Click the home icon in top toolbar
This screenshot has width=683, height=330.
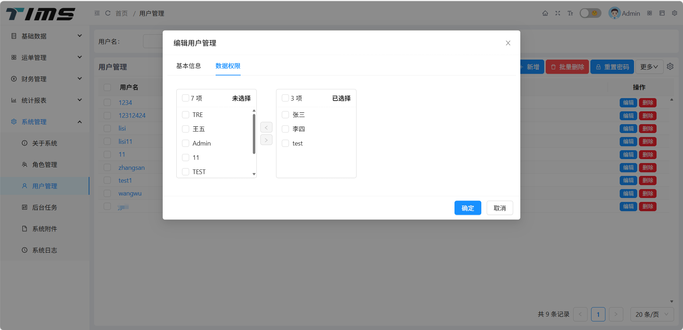pos(545,13)
